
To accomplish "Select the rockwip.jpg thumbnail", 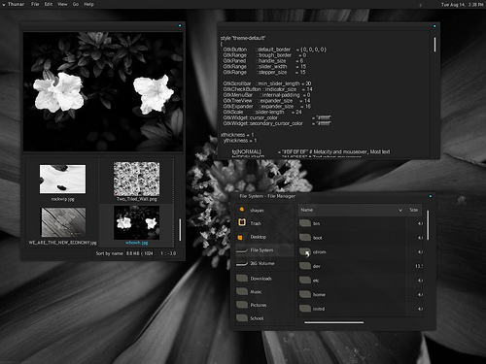I will coord(62,179).
